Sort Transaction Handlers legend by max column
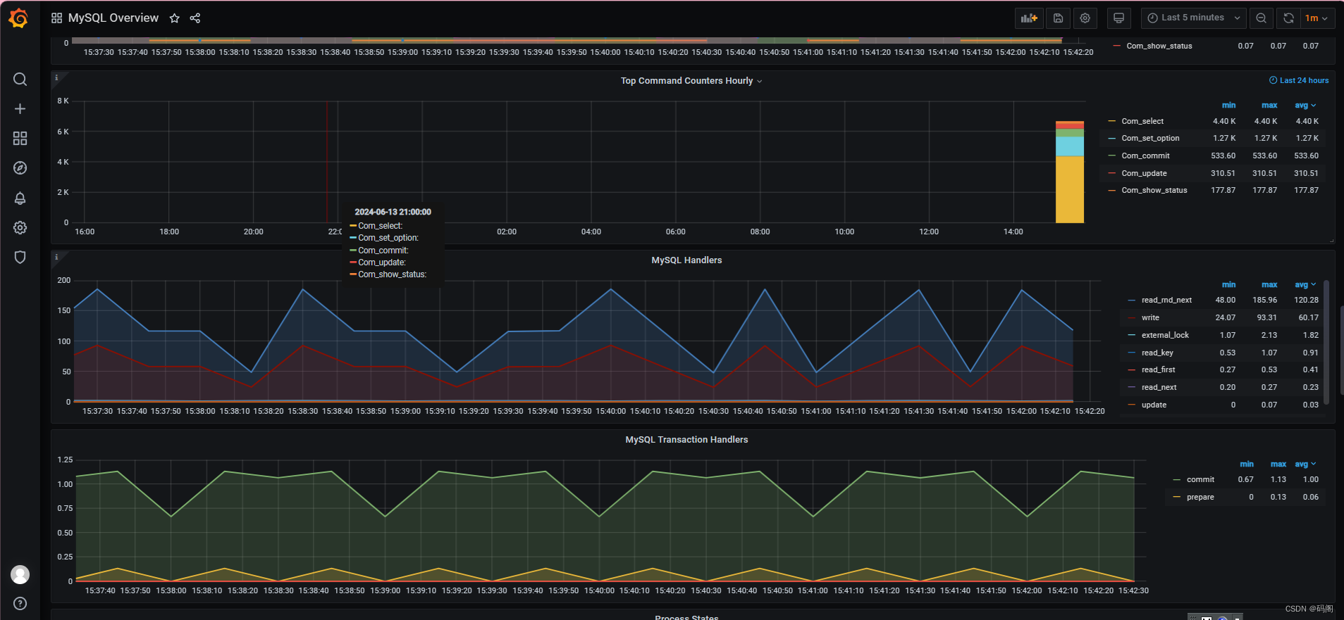Viewport: 1344px width, 620px height. [x=1278, y=464]
